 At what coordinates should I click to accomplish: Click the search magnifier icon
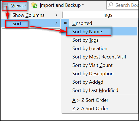[x=111, y=5]
